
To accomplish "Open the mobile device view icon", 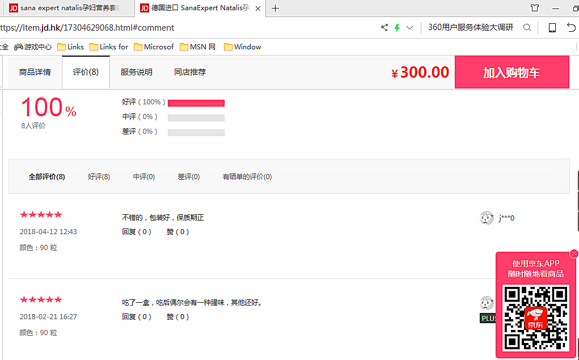I will [552, 28].
